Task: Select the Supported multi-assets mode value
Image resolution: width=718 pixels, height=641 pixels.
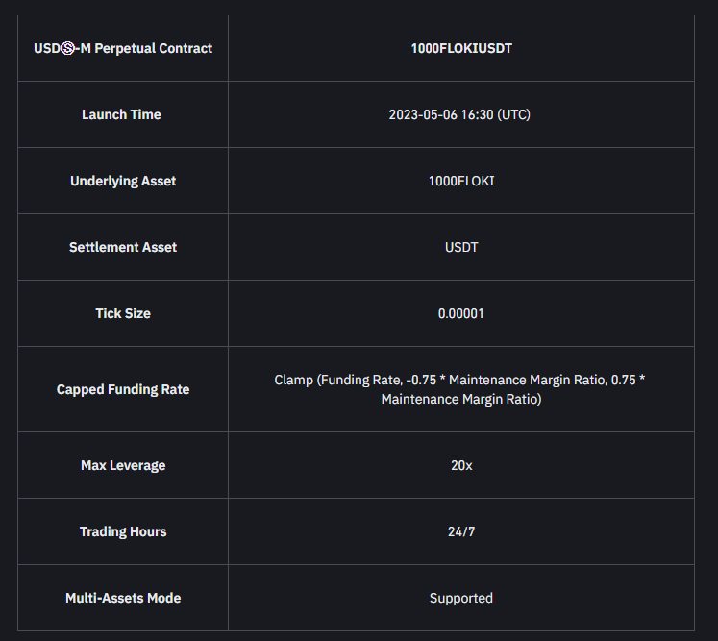Action: click(x=461, y=598)
